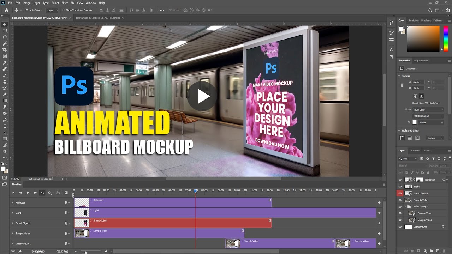Click the big play button on the canvas
The width and height of the screenshot is (452, 254).
(202, 96)
